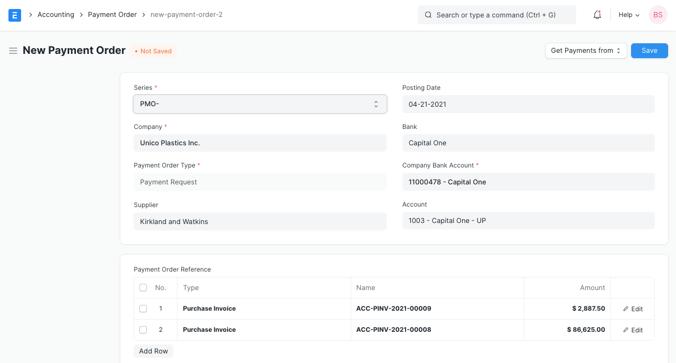Navigate to Accounting via the breadcrumb
676x363 pixels.
point(55,14)
